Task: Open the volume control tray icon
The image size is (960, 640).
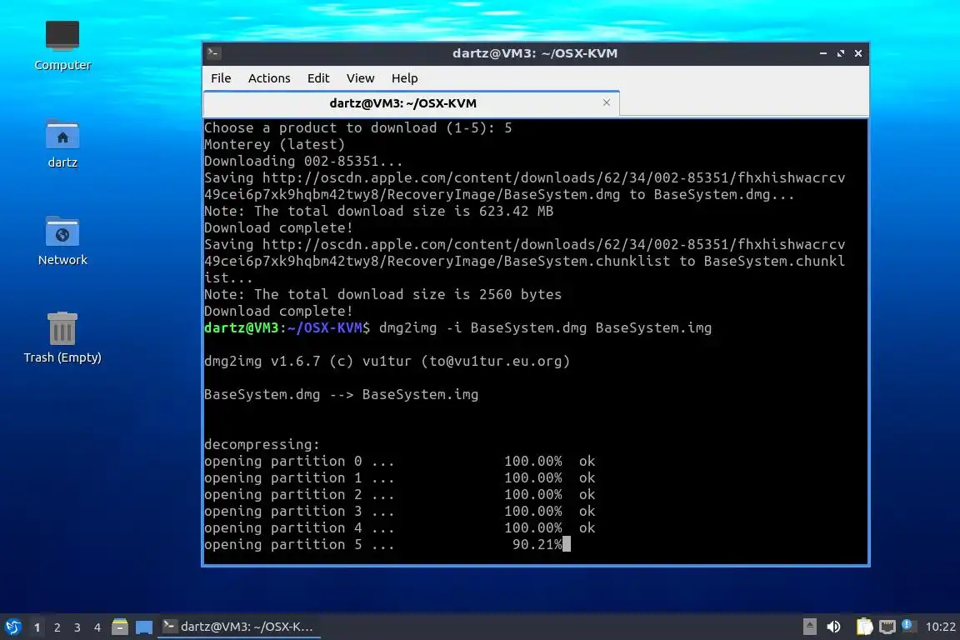Action: coord(833,627)
